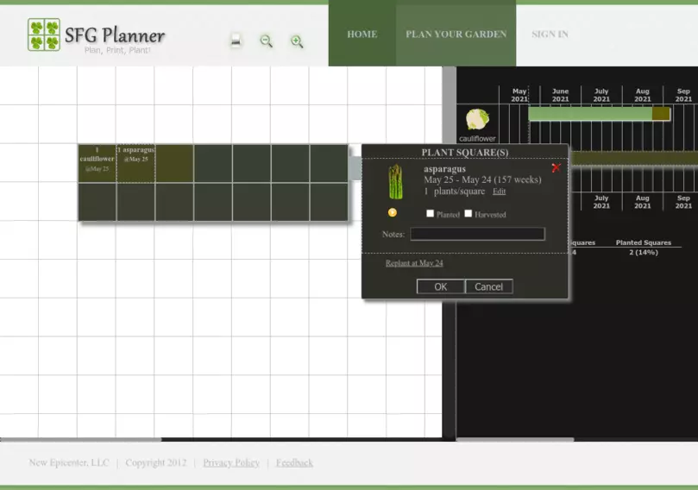Open the Sign In page

click(550, 35)
